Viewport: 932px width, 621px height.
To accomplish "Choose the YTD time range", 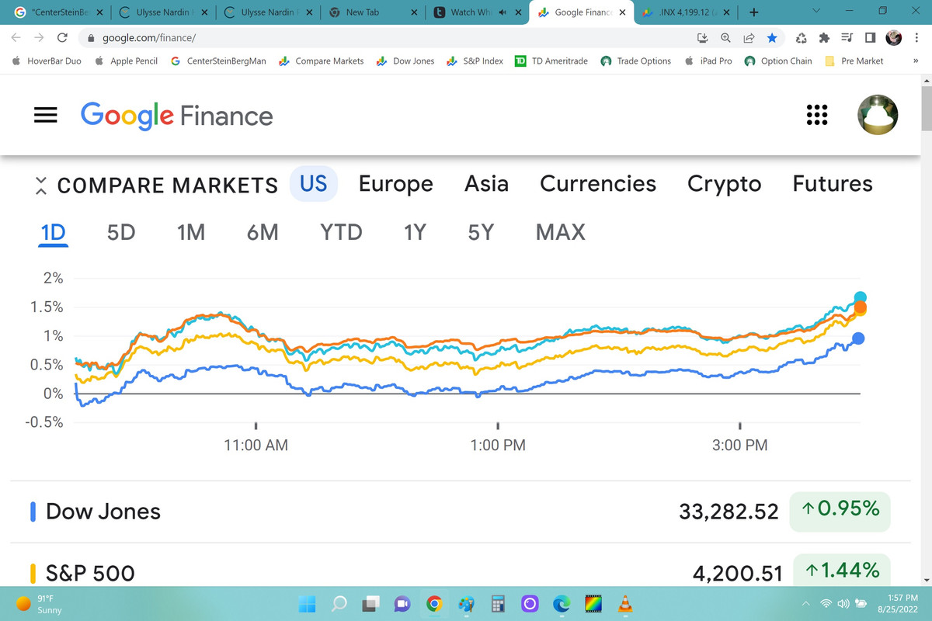I will click(341, 232).
